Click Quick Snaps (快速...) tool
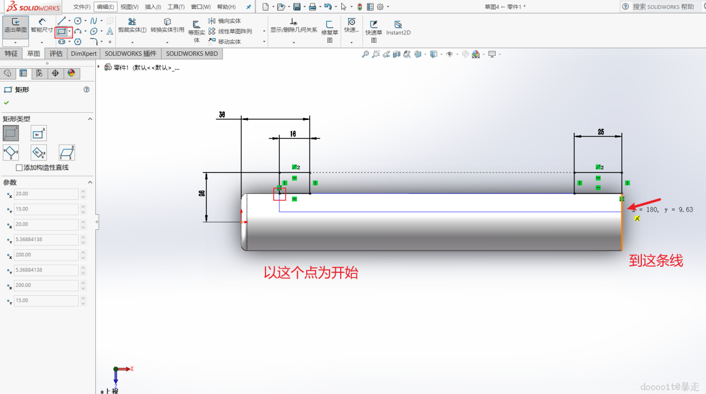 click(351, 26)
